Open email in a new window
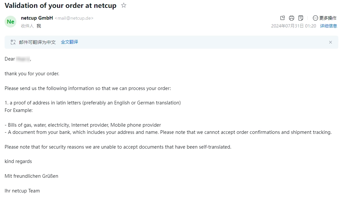Image resolution: width=341 pixels, height=200 pixels. [x=282, y=18]
